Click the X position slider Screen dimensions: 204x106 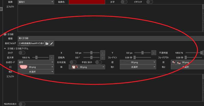(91, 53)
